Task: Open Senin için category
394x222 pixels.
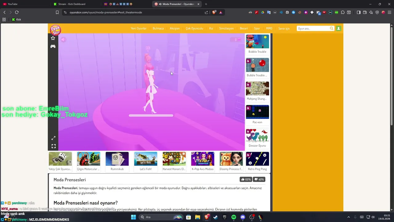Action: (284, 28)
